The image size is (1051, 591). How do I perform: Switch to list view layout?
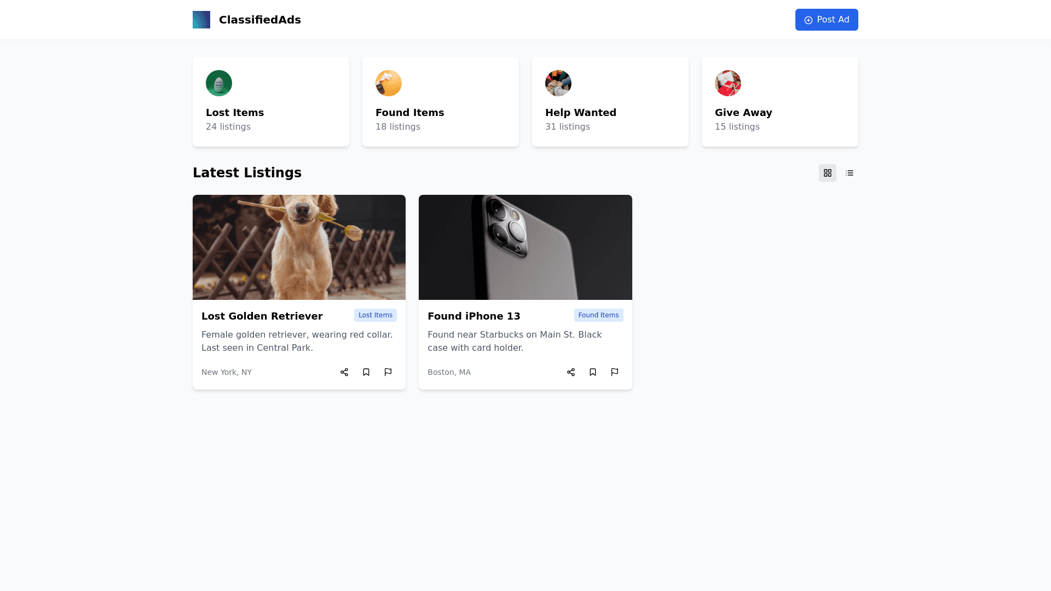pos(850,173)
